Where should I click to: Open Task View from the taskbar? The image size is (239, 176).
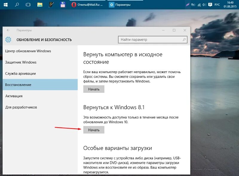tap(28, 5)
